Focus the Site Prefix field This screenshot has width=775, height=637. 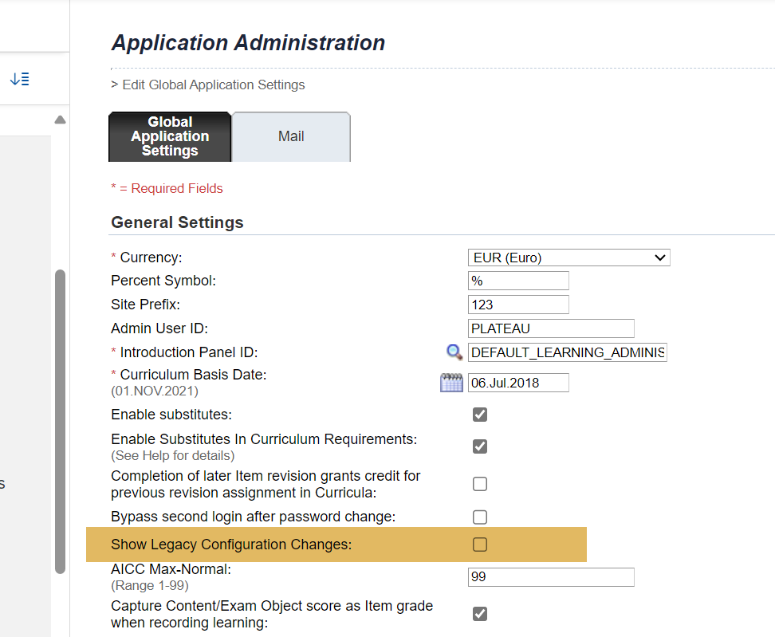518,305
